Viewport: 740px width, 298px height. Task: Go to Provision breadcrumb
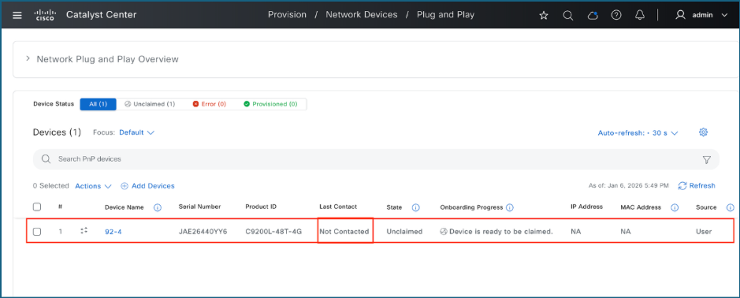pos(287,15)
